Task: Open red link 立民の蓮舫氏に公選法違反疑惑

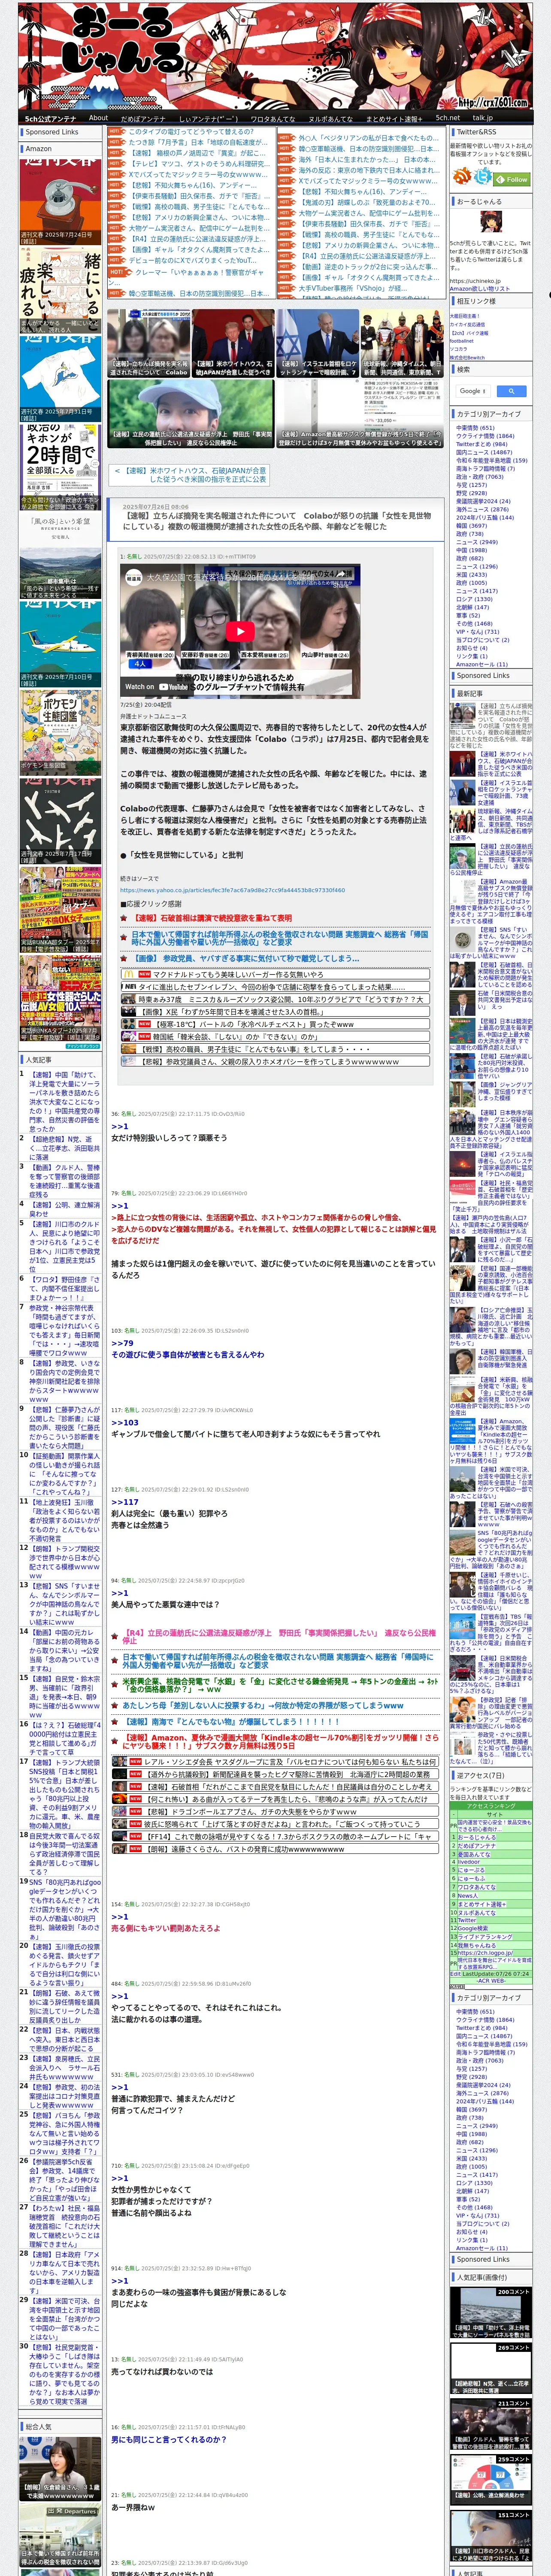Action: pyautogui.click(x=279, y=1637)
